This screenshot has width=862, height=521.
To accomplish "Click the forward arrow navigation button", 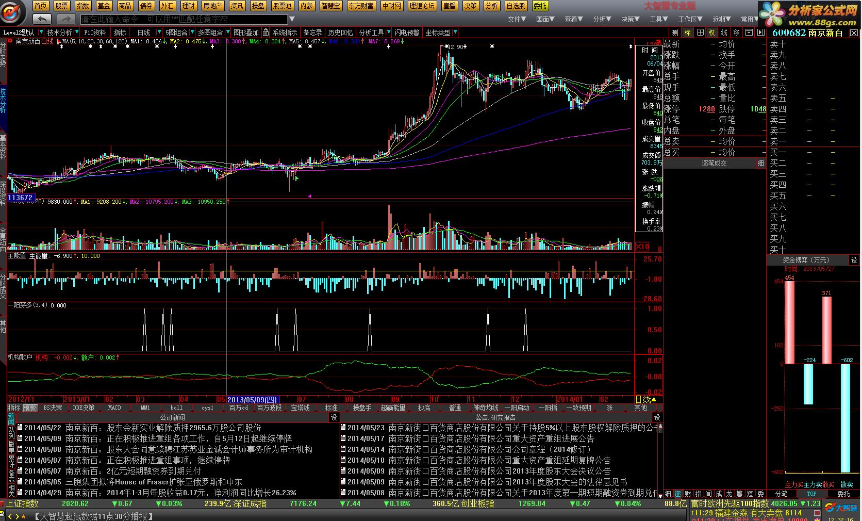I will point(66,19).
